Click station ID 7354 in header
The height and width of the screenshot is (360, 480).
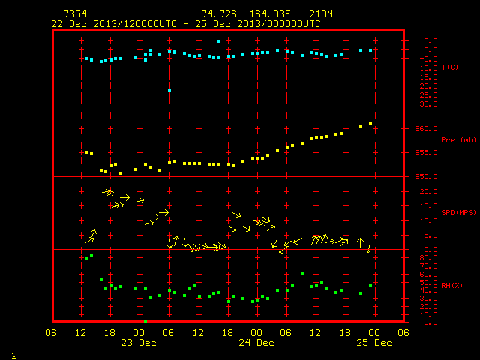pyautogui.click(x=75, y=14)
